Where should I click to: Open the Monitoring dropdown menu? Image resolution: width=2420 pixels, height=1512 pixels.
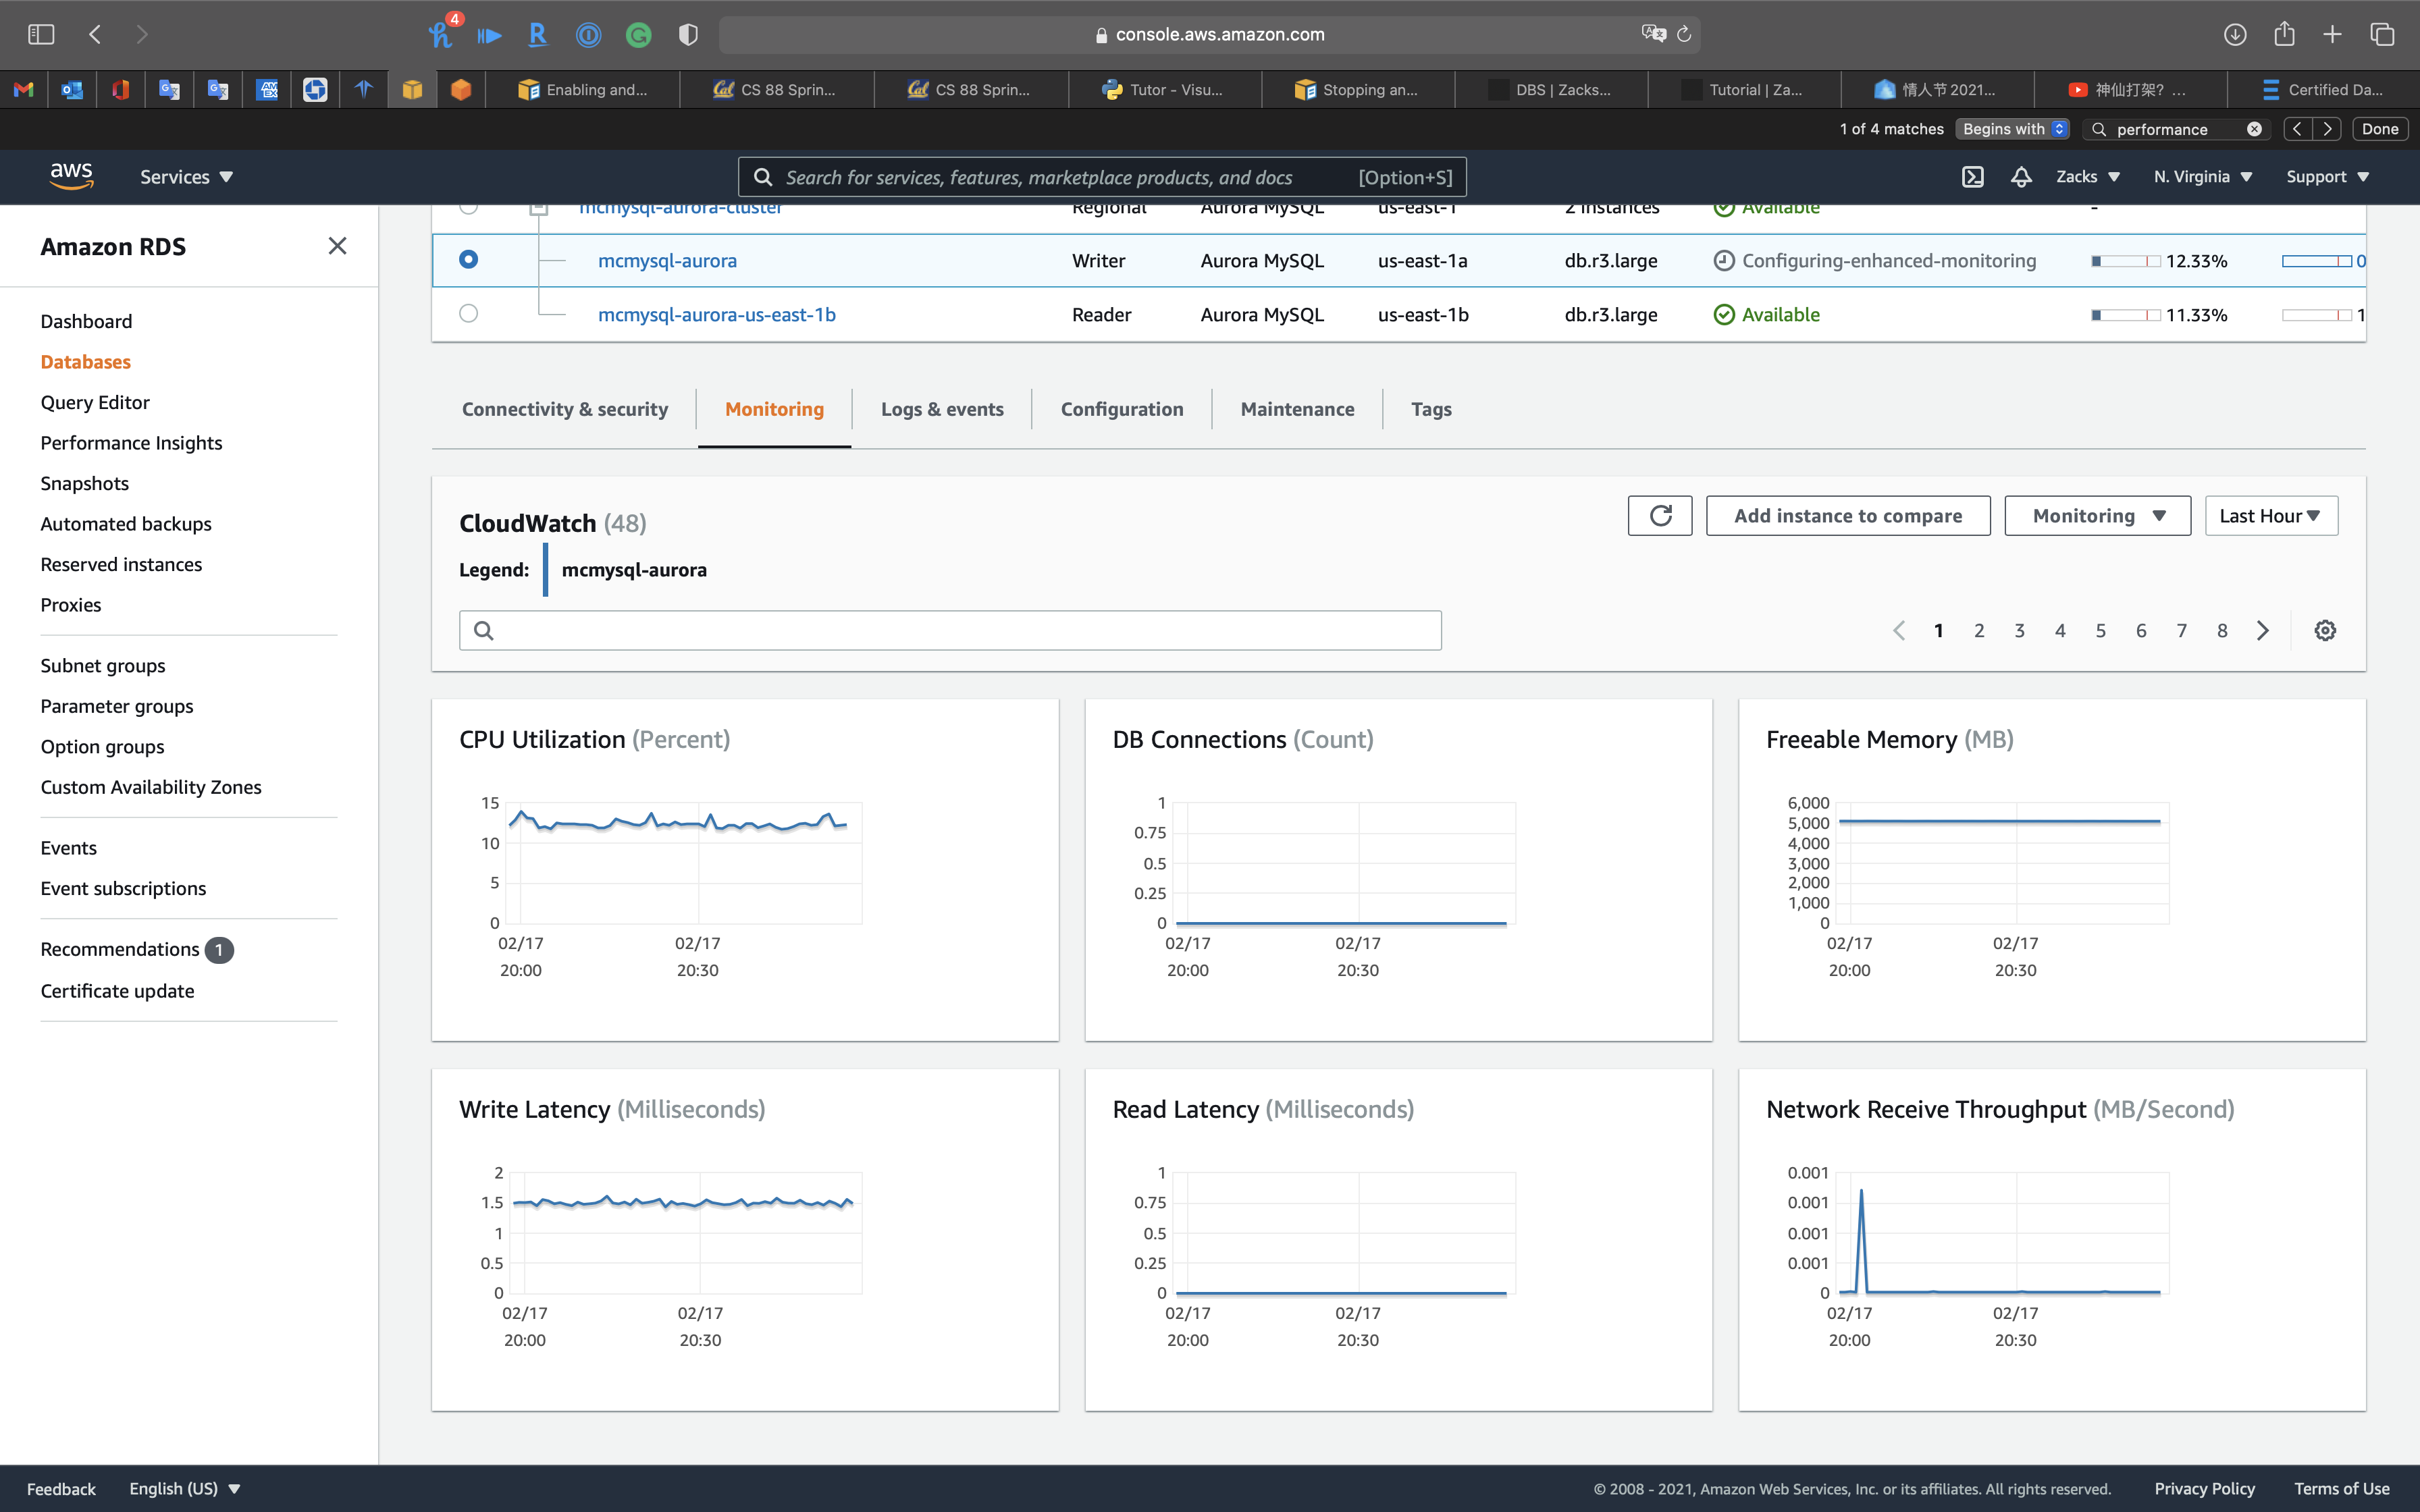coord(2097,516)
